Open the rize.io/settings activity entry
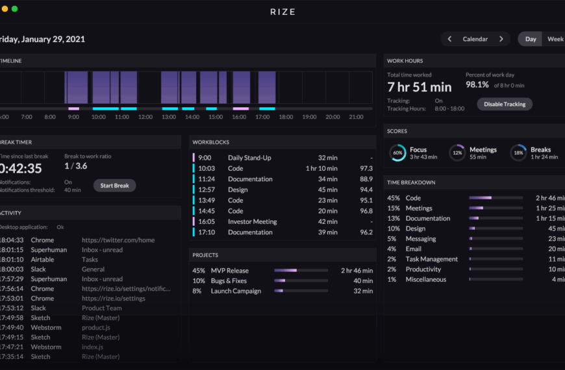Image resolution: width=565 pixels, height=370 pixels. tap(113, 299)
